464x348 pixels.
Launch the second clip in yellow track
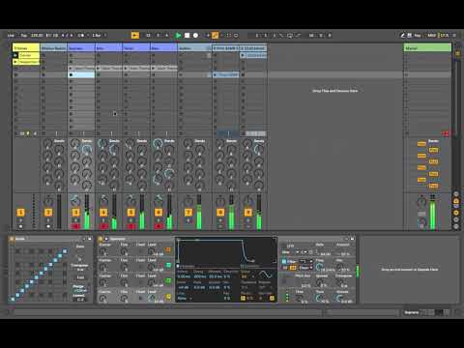pyautogui.click(x=15, y=62)
